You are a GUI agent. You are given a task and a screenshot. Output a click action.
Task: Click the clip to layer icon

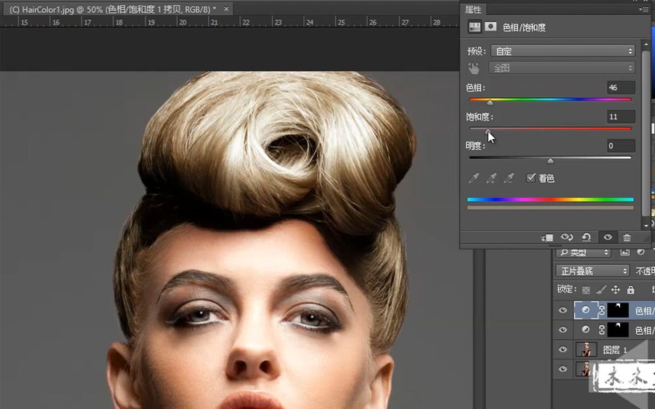[x=546, y=238]
